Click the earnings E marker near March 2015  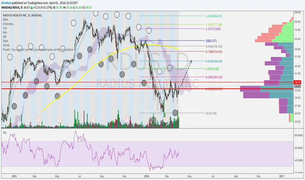(x=38, y=119)
